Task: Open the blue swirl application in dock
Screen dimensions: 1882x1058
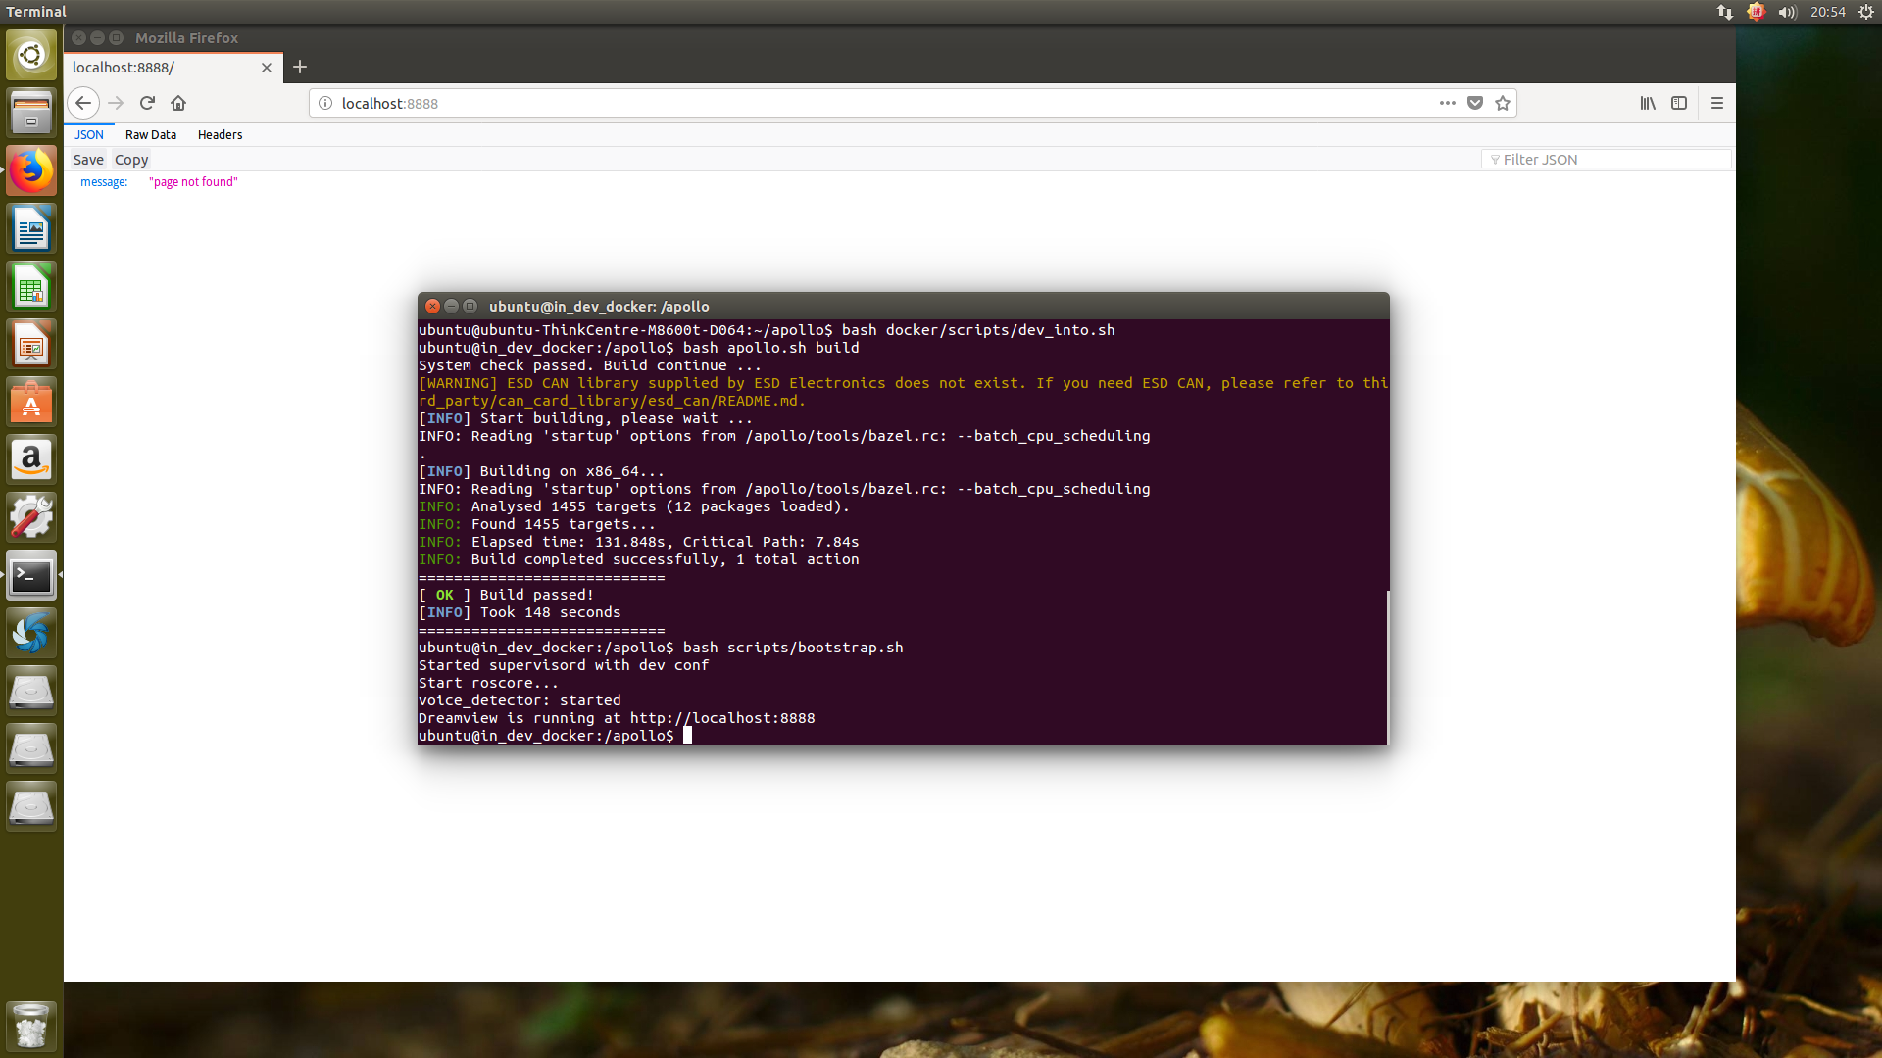Action: click(x=31, y=634)
